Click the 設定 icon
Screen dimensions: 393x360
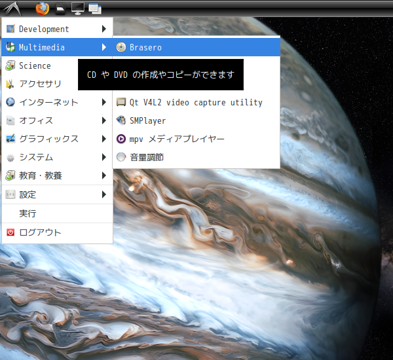click(x=10, y=194)
